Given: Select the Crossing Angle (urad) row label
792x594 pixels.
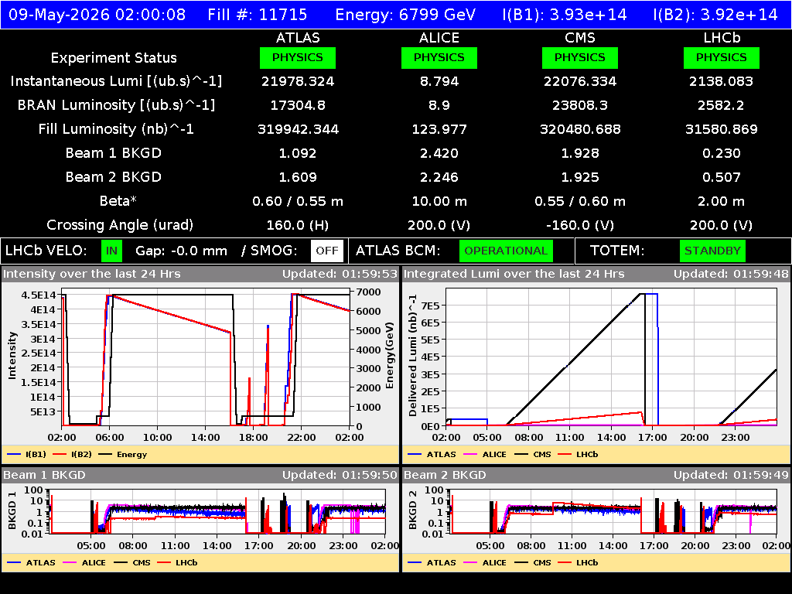Looking at the screenshot, I should (120, 225).
